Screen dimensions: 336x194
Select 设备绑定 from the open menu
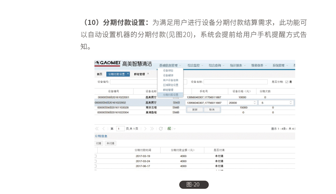pos(168,71)
